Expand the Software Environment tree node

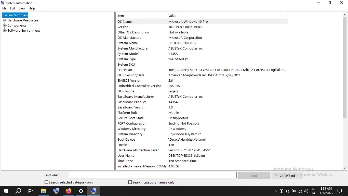(x=4, y=31)
